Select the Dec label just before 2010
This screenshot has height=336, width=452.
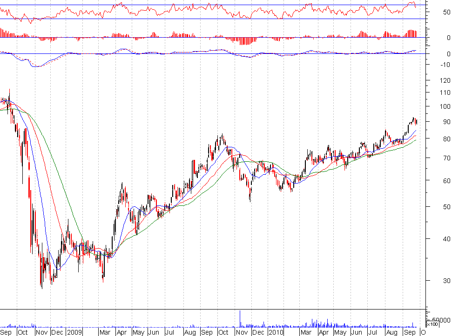point(258,332)
